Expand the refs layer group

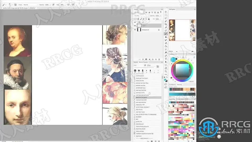click(x=137, y=22)
